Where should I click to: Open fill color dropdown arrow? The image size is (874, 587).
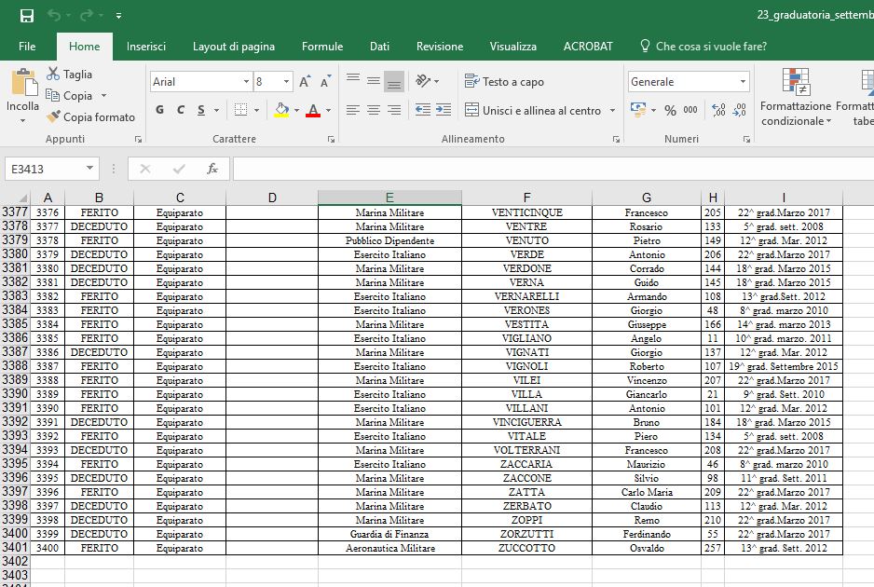296,110
